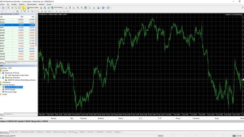Image resolution: width=244 pixels, height=137 pixels.
Task: Launch MetaEditor with the yellow diamond icon
Action: [x=41, y=8]
